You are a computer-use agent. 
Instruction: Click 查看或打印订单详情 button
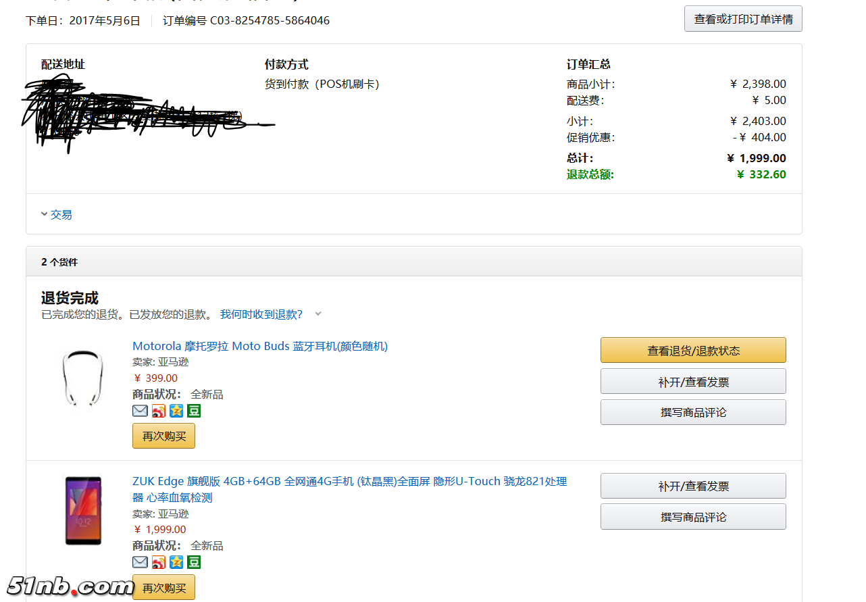pos(743,19)
